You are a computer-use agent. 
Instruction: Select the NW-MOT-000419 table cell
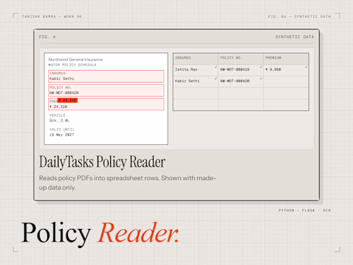[x=241, y=70]
